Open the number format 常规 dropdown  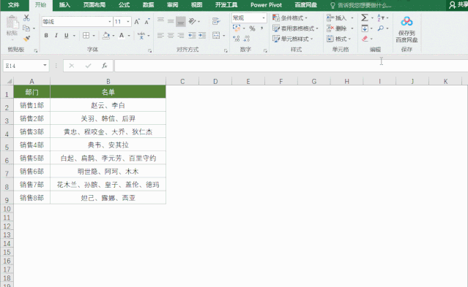click(x=264, y=18)
